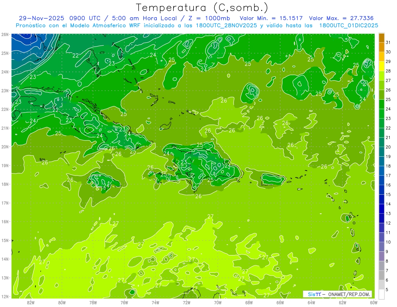Screen dimensions: 397x307
Task: Click the legend value label '18'
Action: click(x=388, y=166)
